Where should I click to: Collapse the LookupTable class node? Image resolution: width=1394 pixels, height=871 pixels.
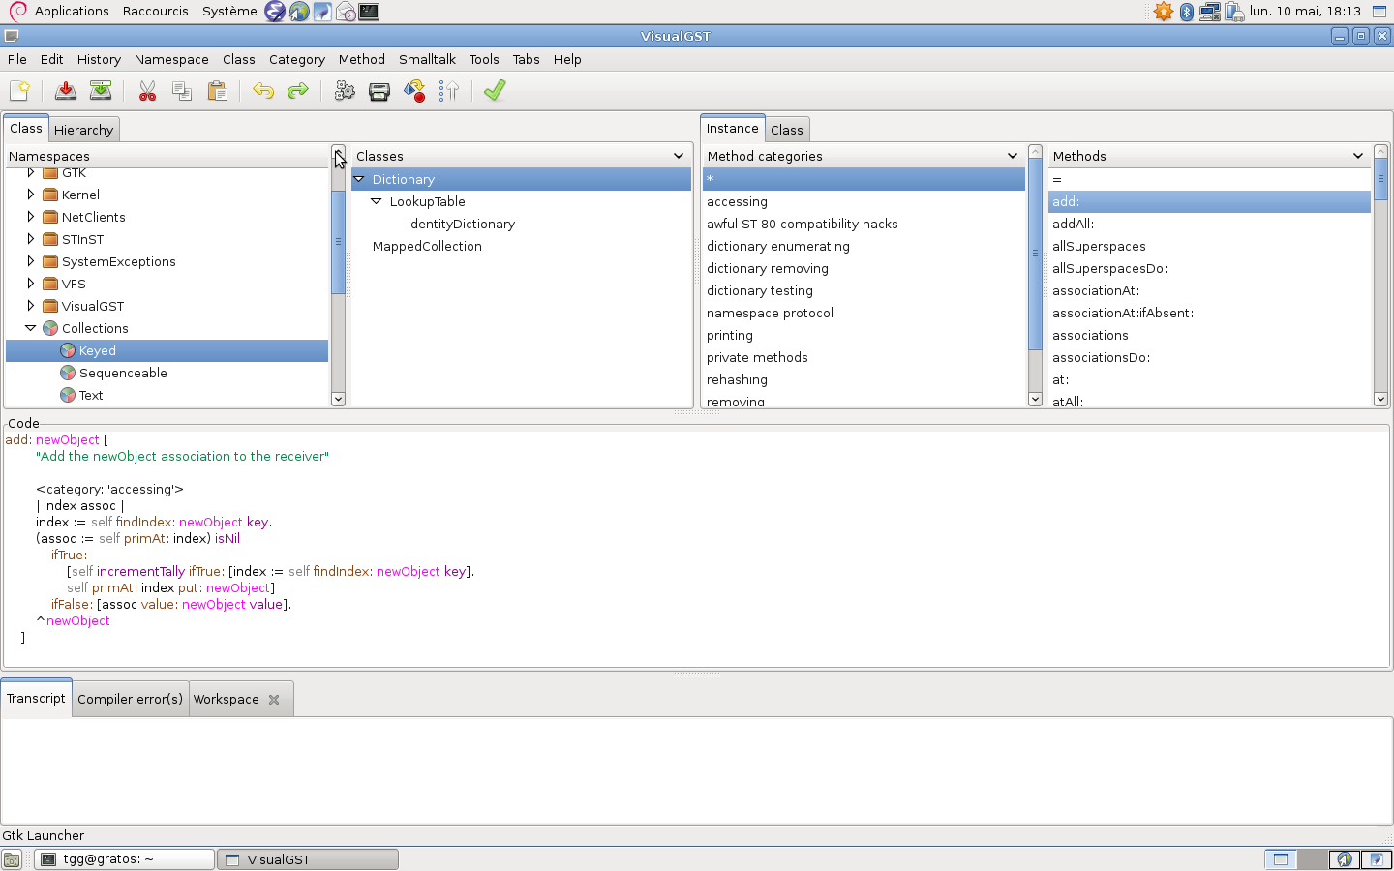click(x=377, y=201)
